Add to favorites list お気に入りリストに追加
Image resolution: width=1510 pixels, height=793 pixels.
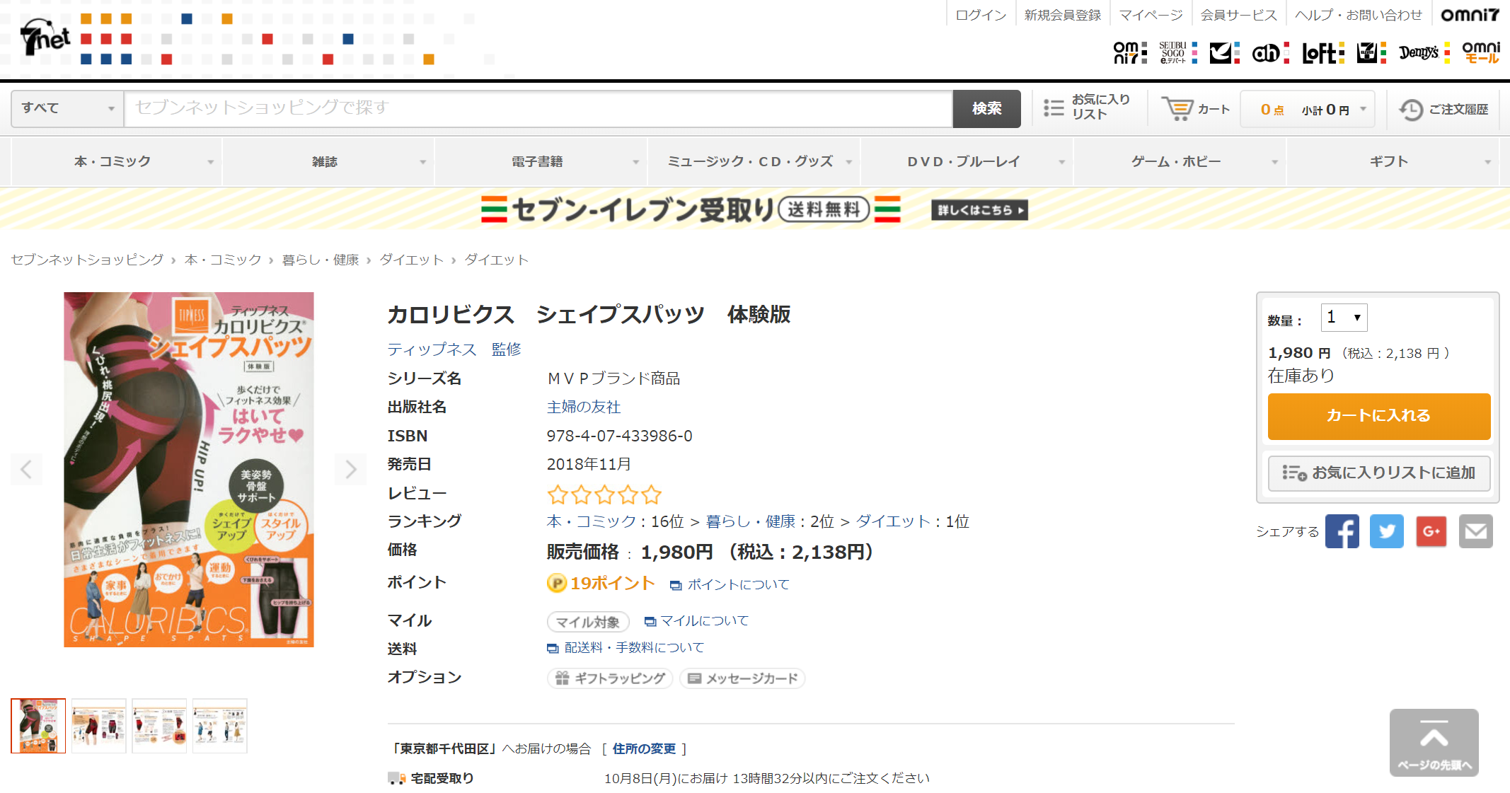(1379, 473)
